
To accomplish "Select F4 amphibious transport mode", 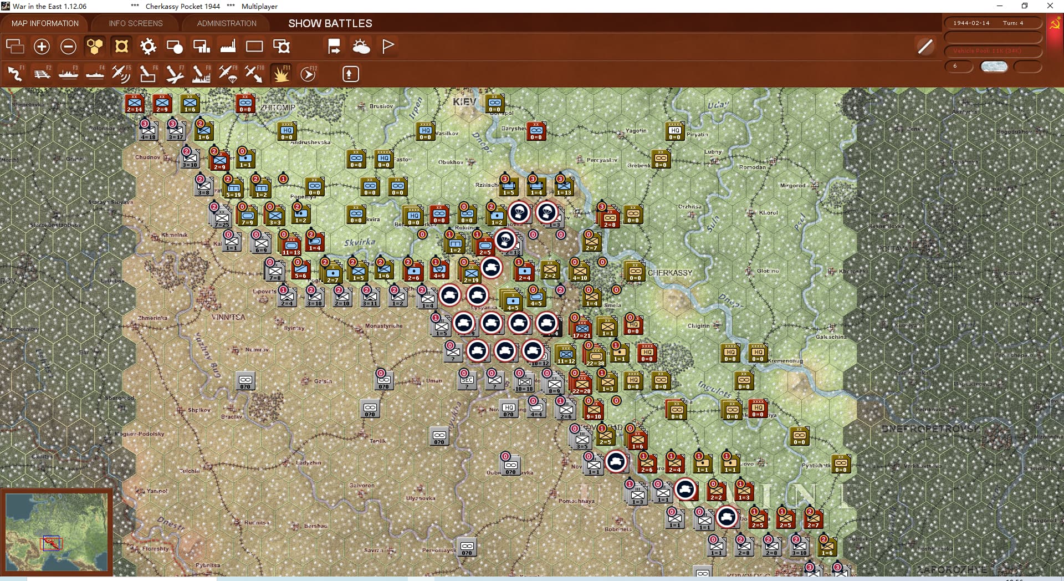I will (95, 74).
